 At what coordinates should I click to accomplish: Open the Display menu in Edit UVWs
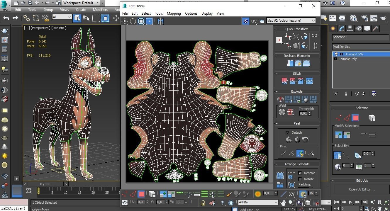click(207, 13)
